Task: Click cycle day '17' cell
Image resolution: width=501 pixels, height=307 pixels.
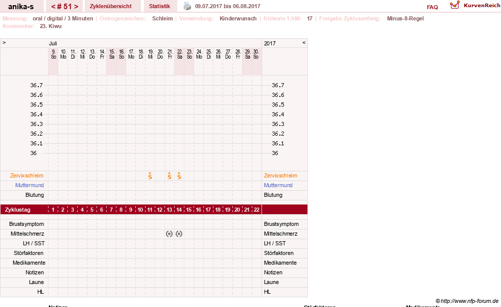Action: pos(208,210)
